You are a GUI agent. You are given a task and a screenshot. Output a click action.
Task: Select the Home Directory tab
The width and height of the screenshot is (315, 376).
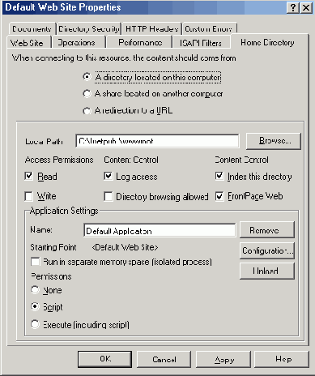coord(267,42)
